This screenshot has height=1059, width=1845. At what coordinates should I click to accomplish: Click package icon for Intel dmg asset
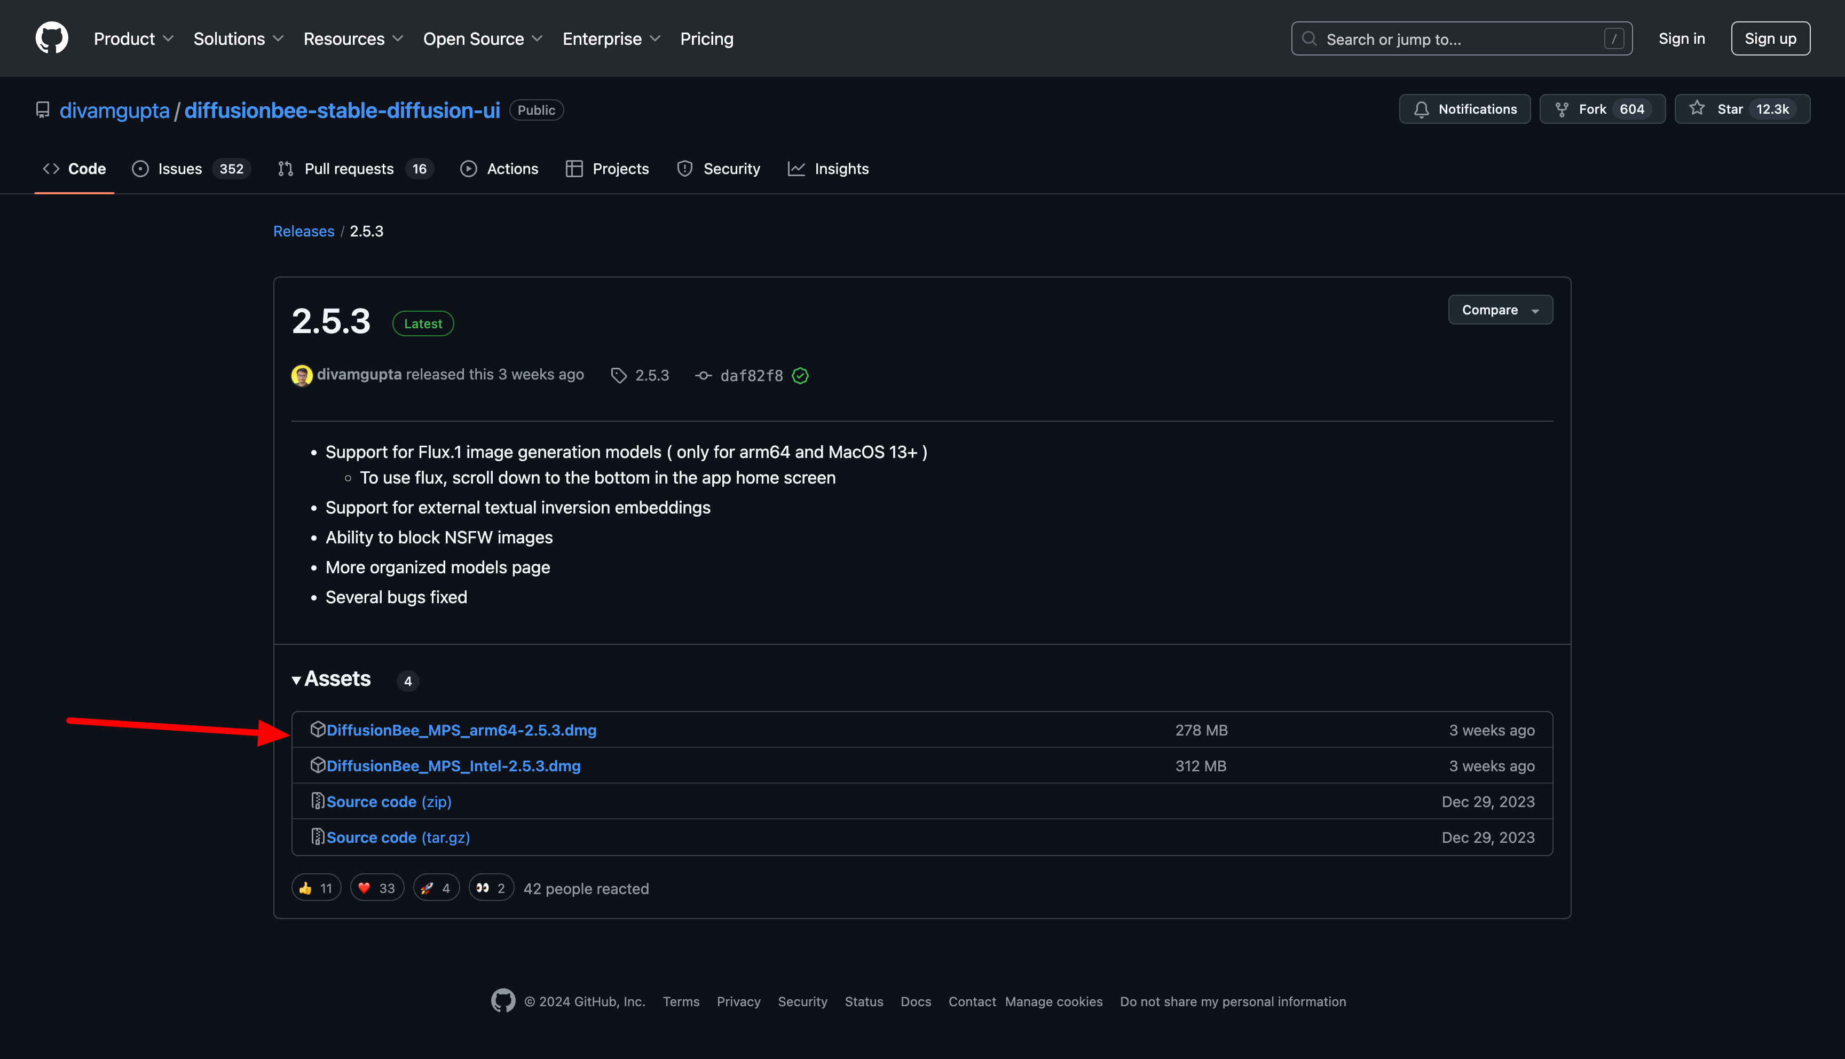coord(318,764)
